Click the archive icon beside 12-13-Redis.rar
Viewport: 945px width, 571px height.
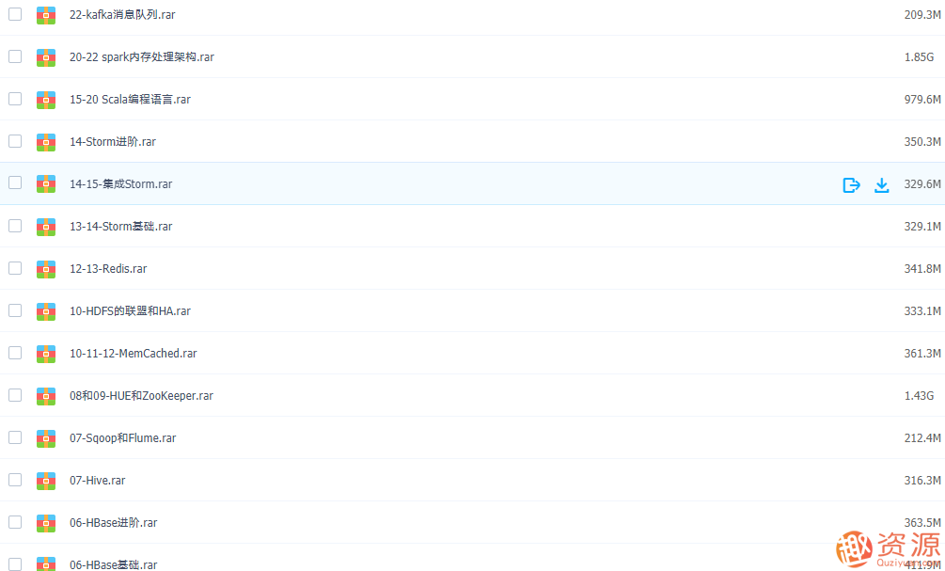(x=46, y=269)
